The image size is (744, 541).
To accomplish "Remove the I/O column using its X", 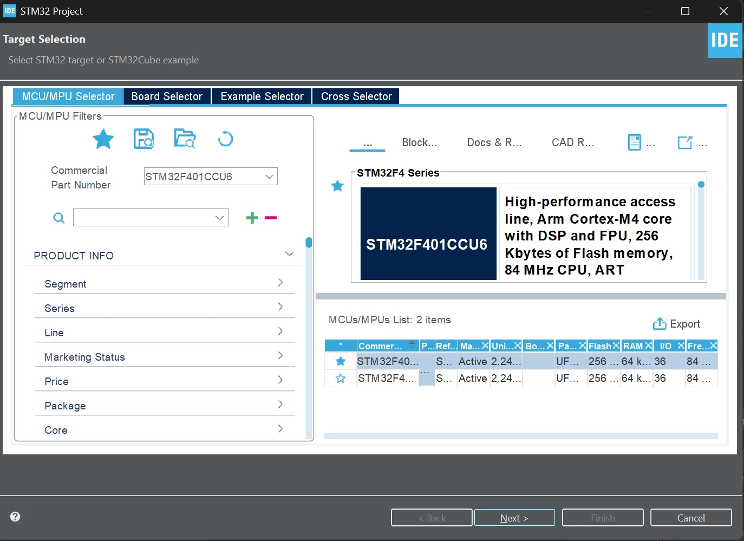I will pos(681,346).
